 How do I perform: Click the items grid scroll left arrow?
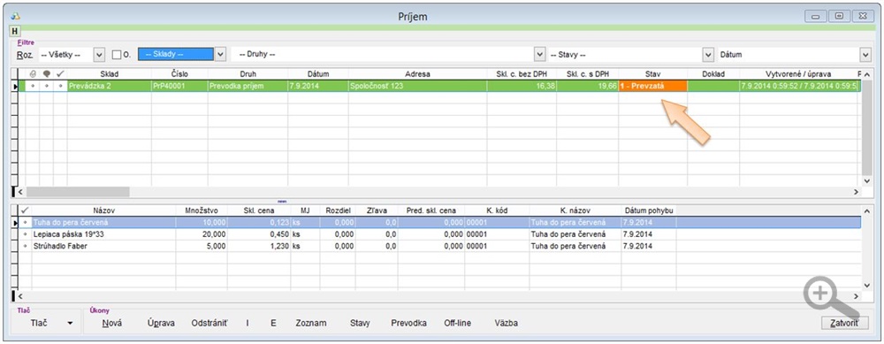tap(21, 296)
